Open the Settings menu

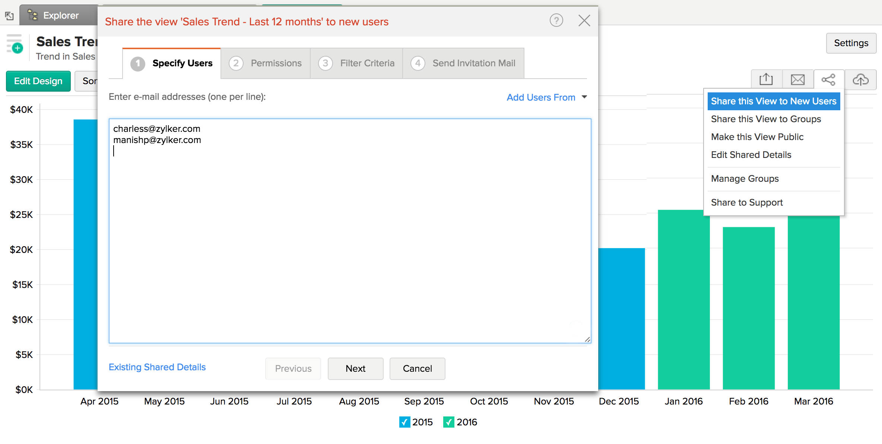click(851, 43)
